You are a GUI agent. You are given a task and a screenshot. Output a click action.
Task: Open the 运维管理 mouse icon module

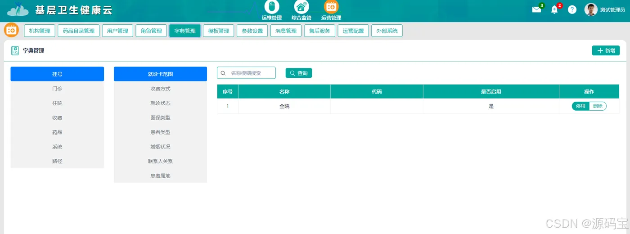tap(271, 7)
